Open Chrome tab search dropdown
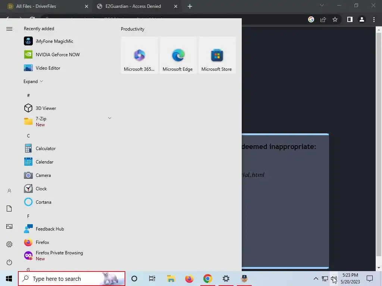This screenshot has height=286, width=382. (322, 5)
